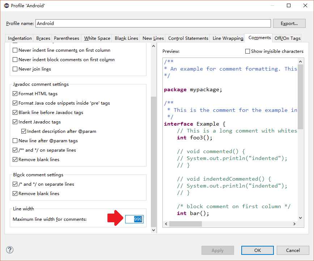
Task: Switch to the Indentation tab
Action: click(20, 38)
